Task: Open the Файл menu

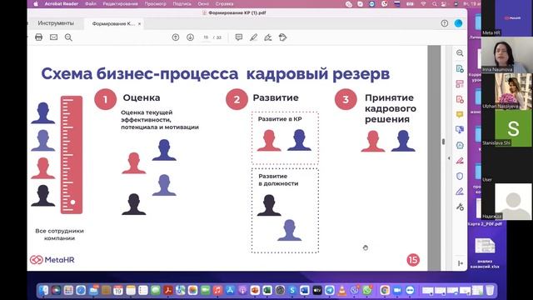Action: tap(91, 3)
